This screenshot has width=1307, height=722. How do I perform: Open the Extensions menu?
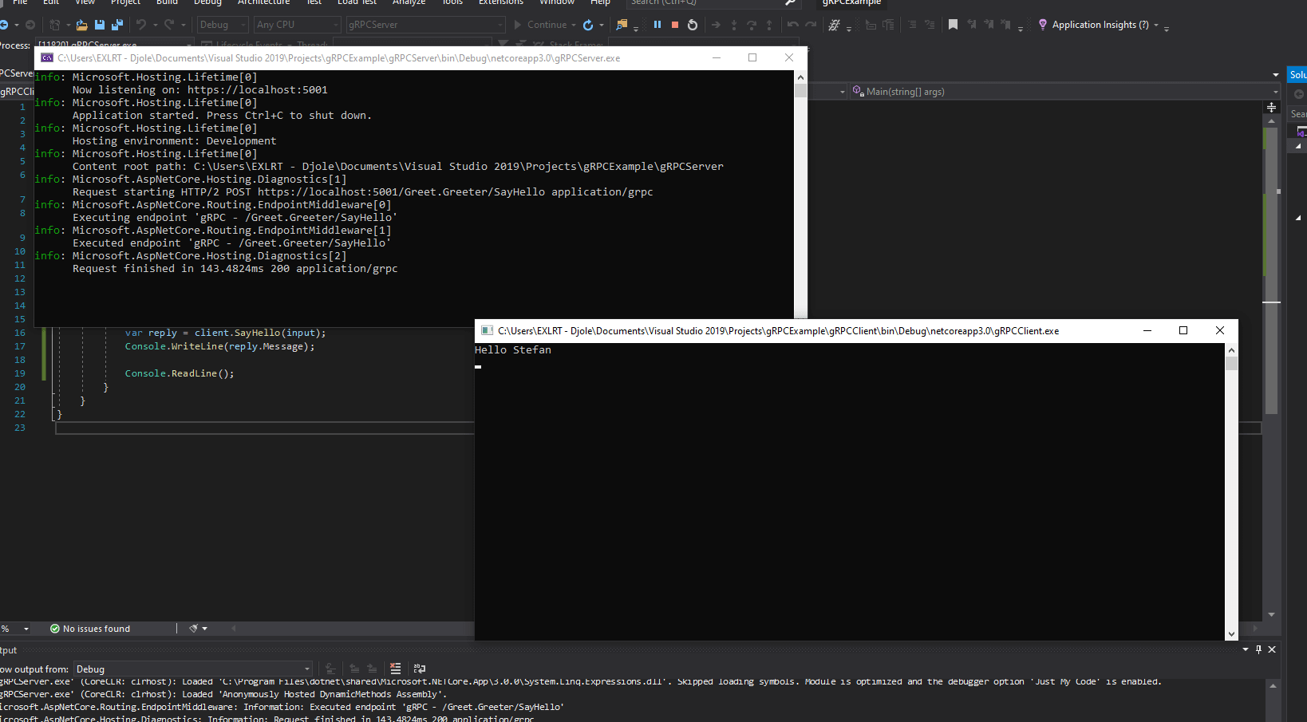501,2
